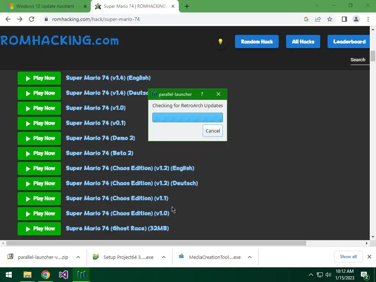Go back to the previous page
The height and width of the screenshot is (282, 376).
coord(8,19)
